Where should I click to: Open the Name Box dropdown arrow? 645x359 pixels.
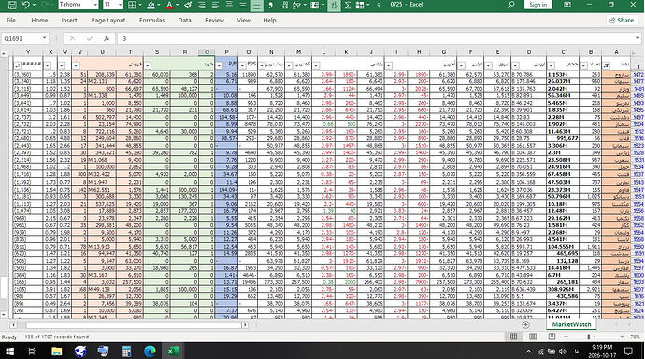pyautogui.click(x=44, y=38)
